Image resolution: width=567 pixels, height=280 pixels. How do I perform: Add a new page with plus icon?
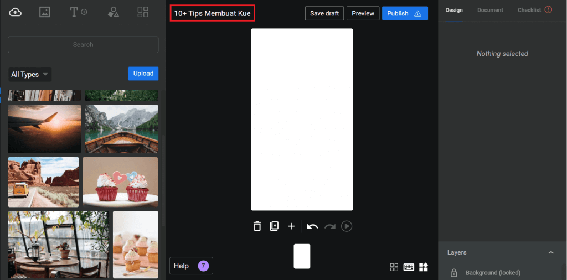tap(291, 226)
